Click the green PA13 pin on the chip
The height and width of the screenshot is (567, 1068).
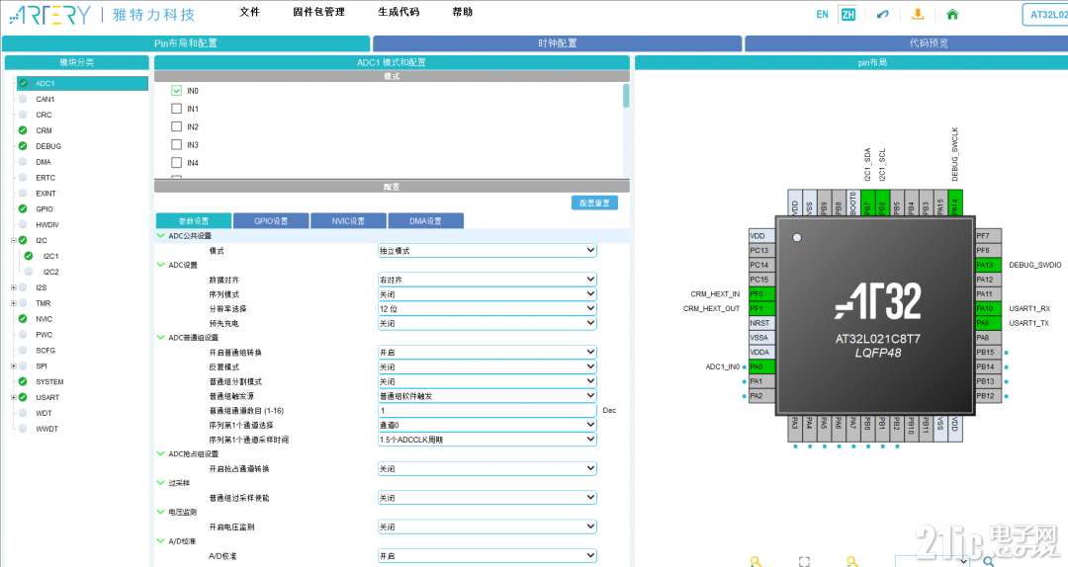pyautogui.click(x=988, y=265)
